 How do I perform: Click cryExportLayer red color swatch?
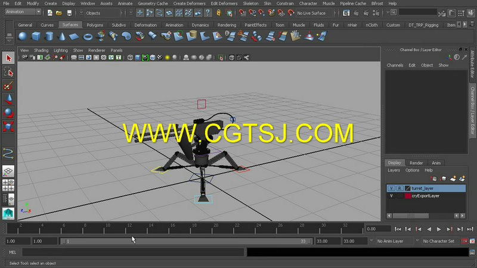408,196
